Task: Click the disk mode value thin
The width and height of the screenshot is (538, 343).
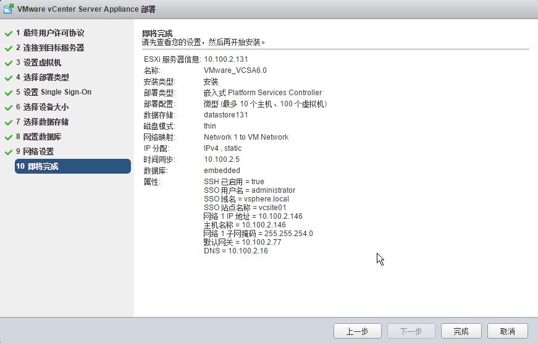Action: pyautogui.click(x=210, y=126)
